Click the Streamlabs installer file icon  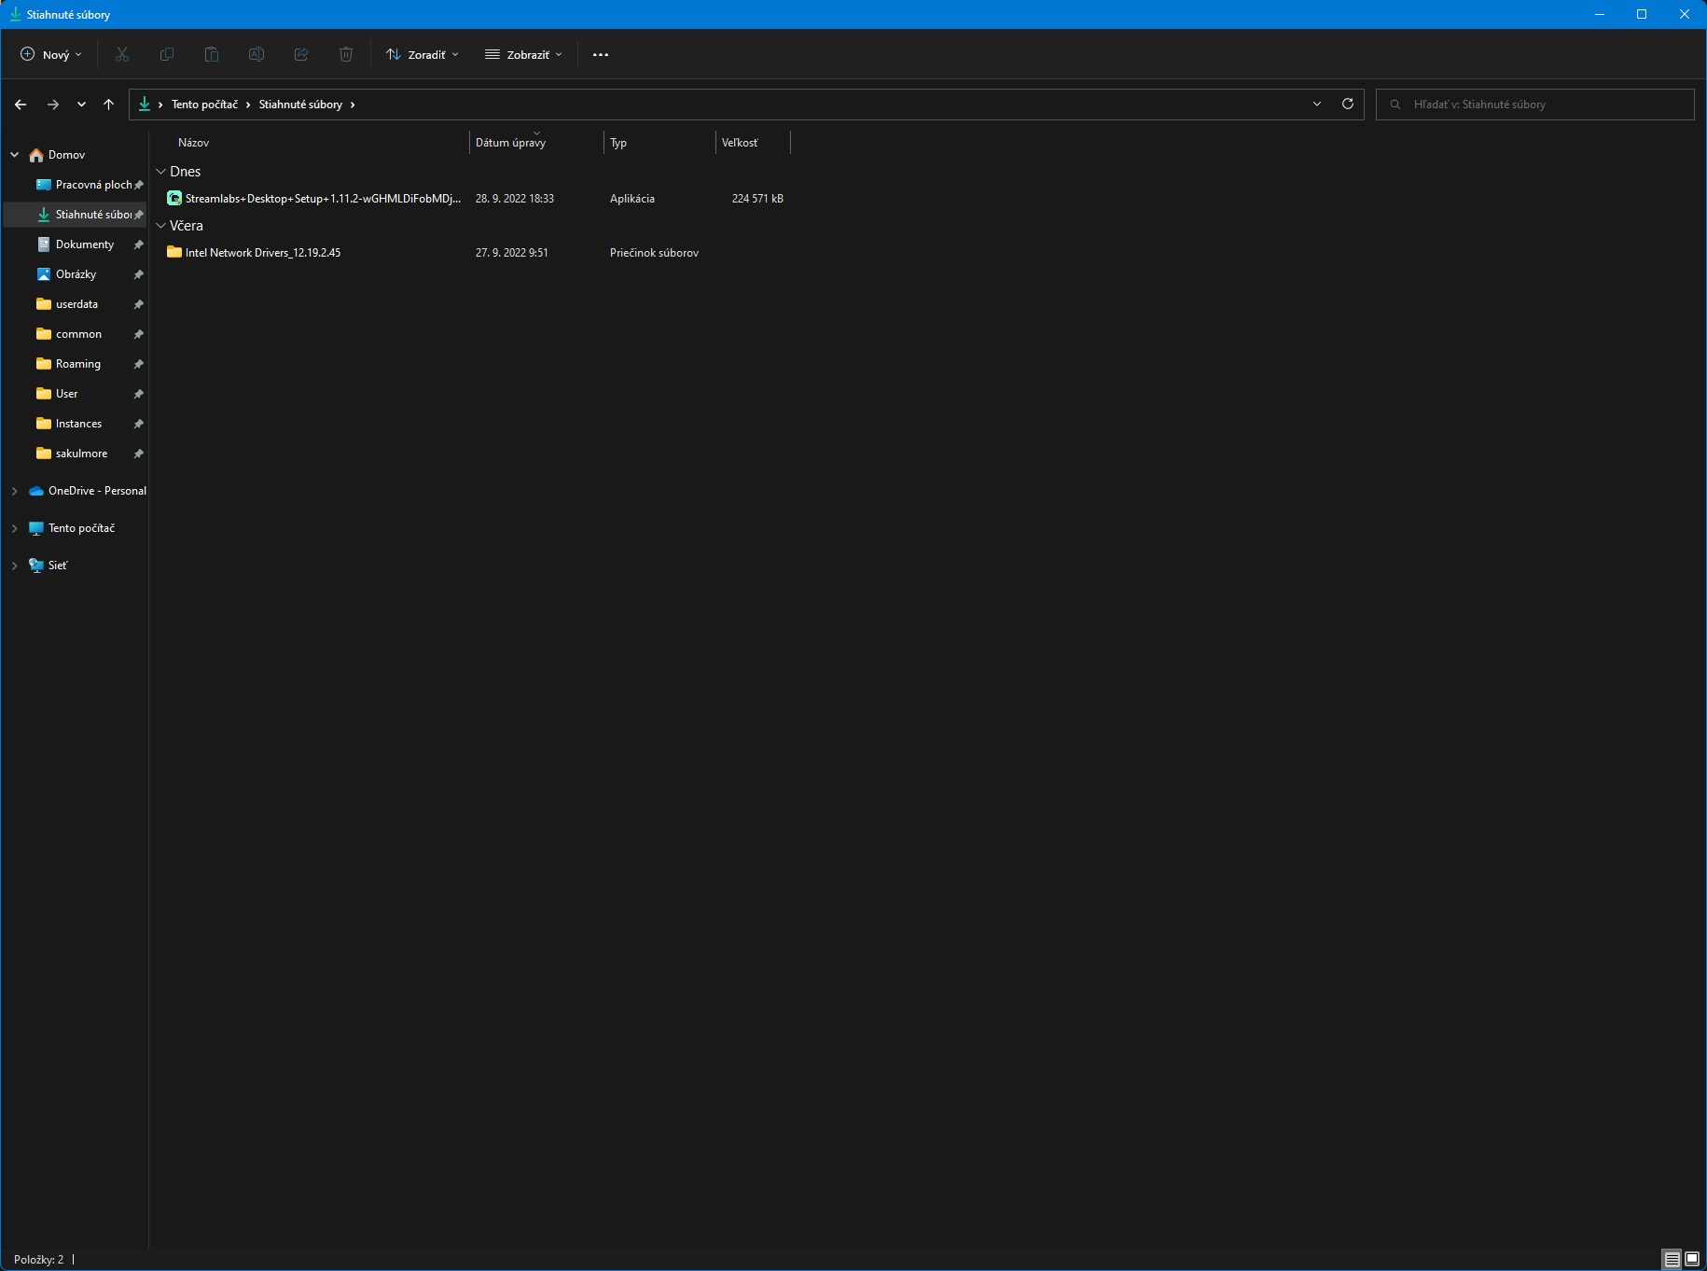pyautogui.click(x=174, y=198)
